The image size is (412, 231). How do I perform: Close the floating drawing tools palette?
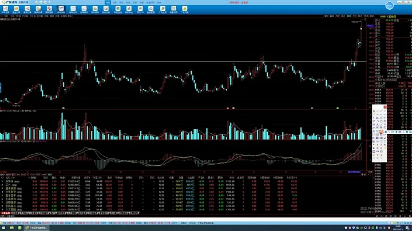[385, 107]
